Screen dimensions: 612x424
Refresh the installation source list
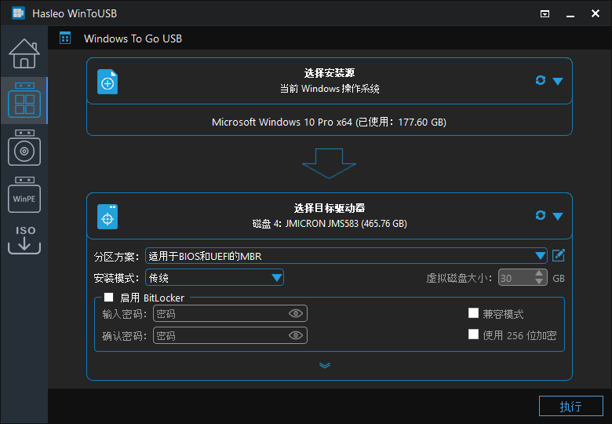pyautogui.click(x=540, y=80)
